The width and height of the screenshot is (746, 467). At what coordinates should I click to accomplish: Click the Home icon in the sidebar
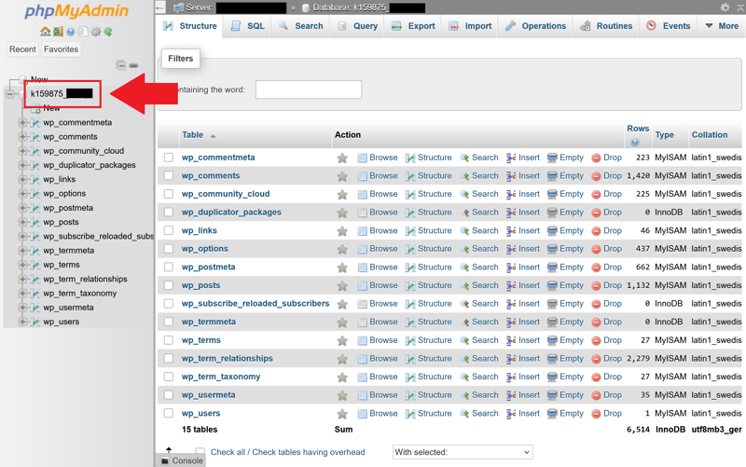tap(45, 32)
